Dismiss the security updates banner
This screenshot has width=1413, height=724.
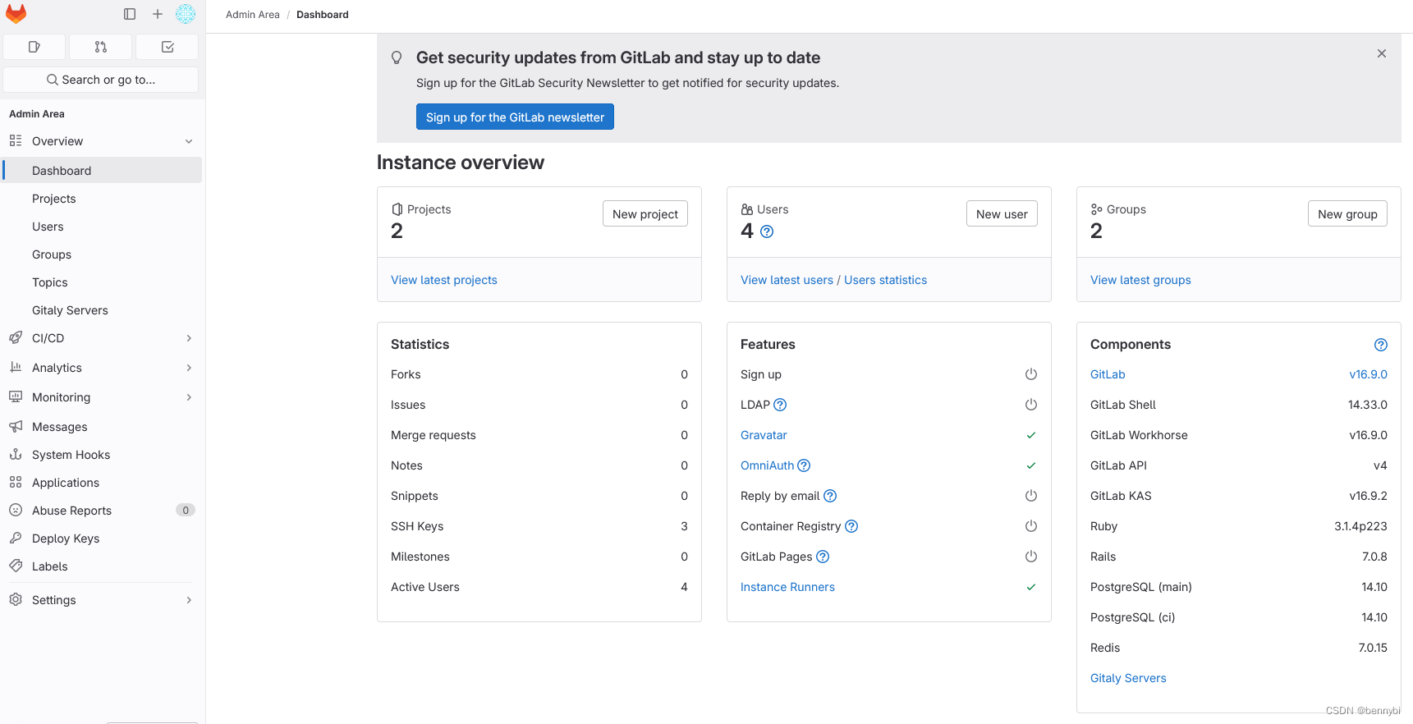coord(1382,53)
